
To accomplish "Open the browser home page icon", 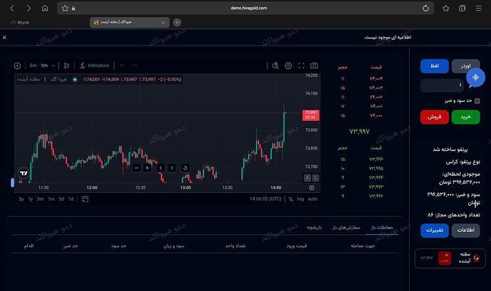I will pos(45,8).
